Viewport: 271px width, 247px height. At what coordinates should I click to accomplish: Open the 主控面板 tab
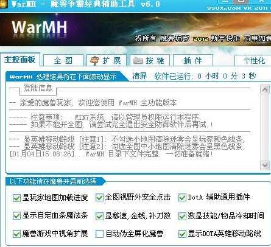[20, 60]
